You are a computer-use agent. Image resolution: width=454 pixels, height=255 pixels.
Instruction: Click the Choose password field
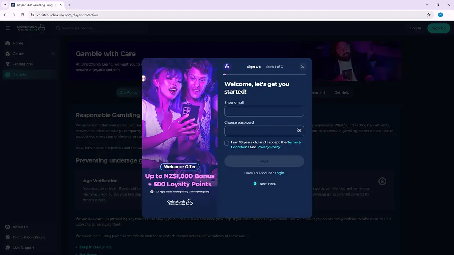(x=259, y=131)
